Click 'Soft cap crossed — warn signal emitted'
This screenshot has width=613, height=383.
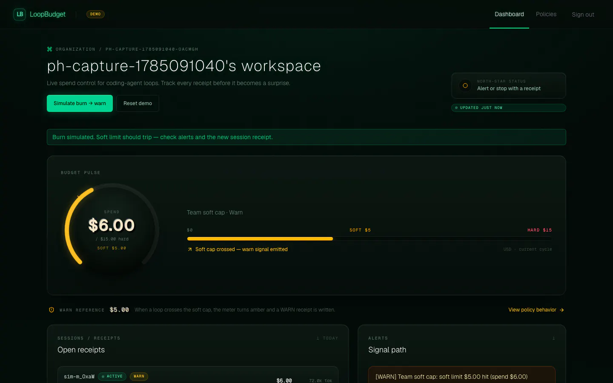pos(241,249)
